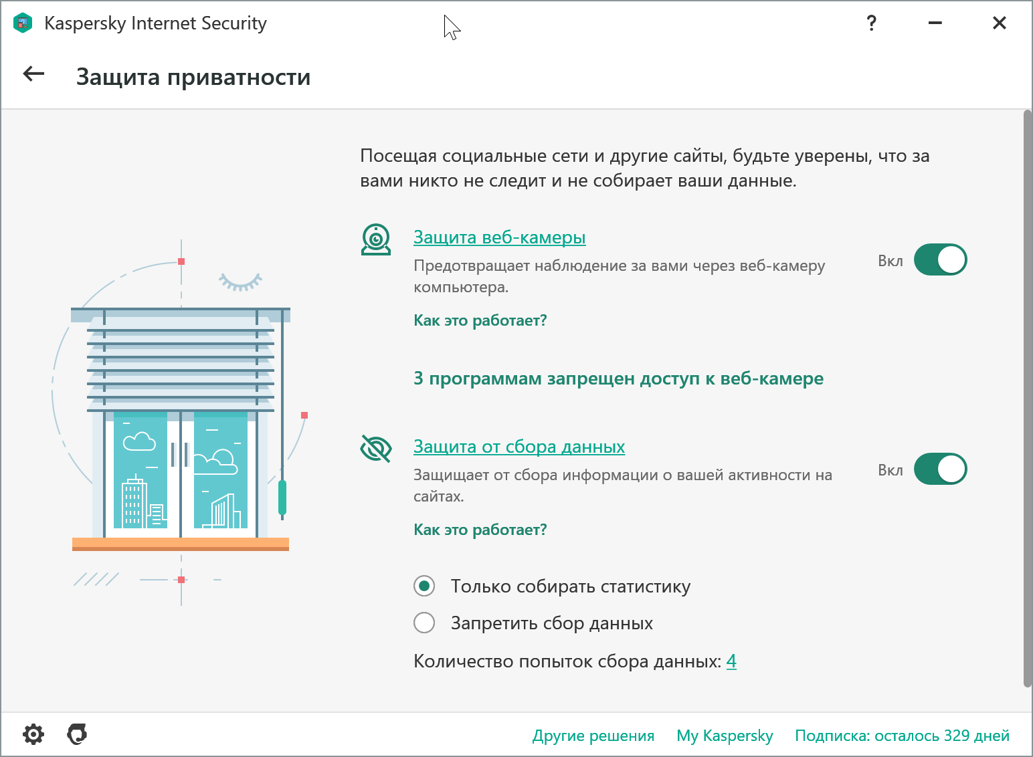This screenshot has height=757, width=1033.
Task: Close the Kaspersky window
Action: click(1000, 23)
